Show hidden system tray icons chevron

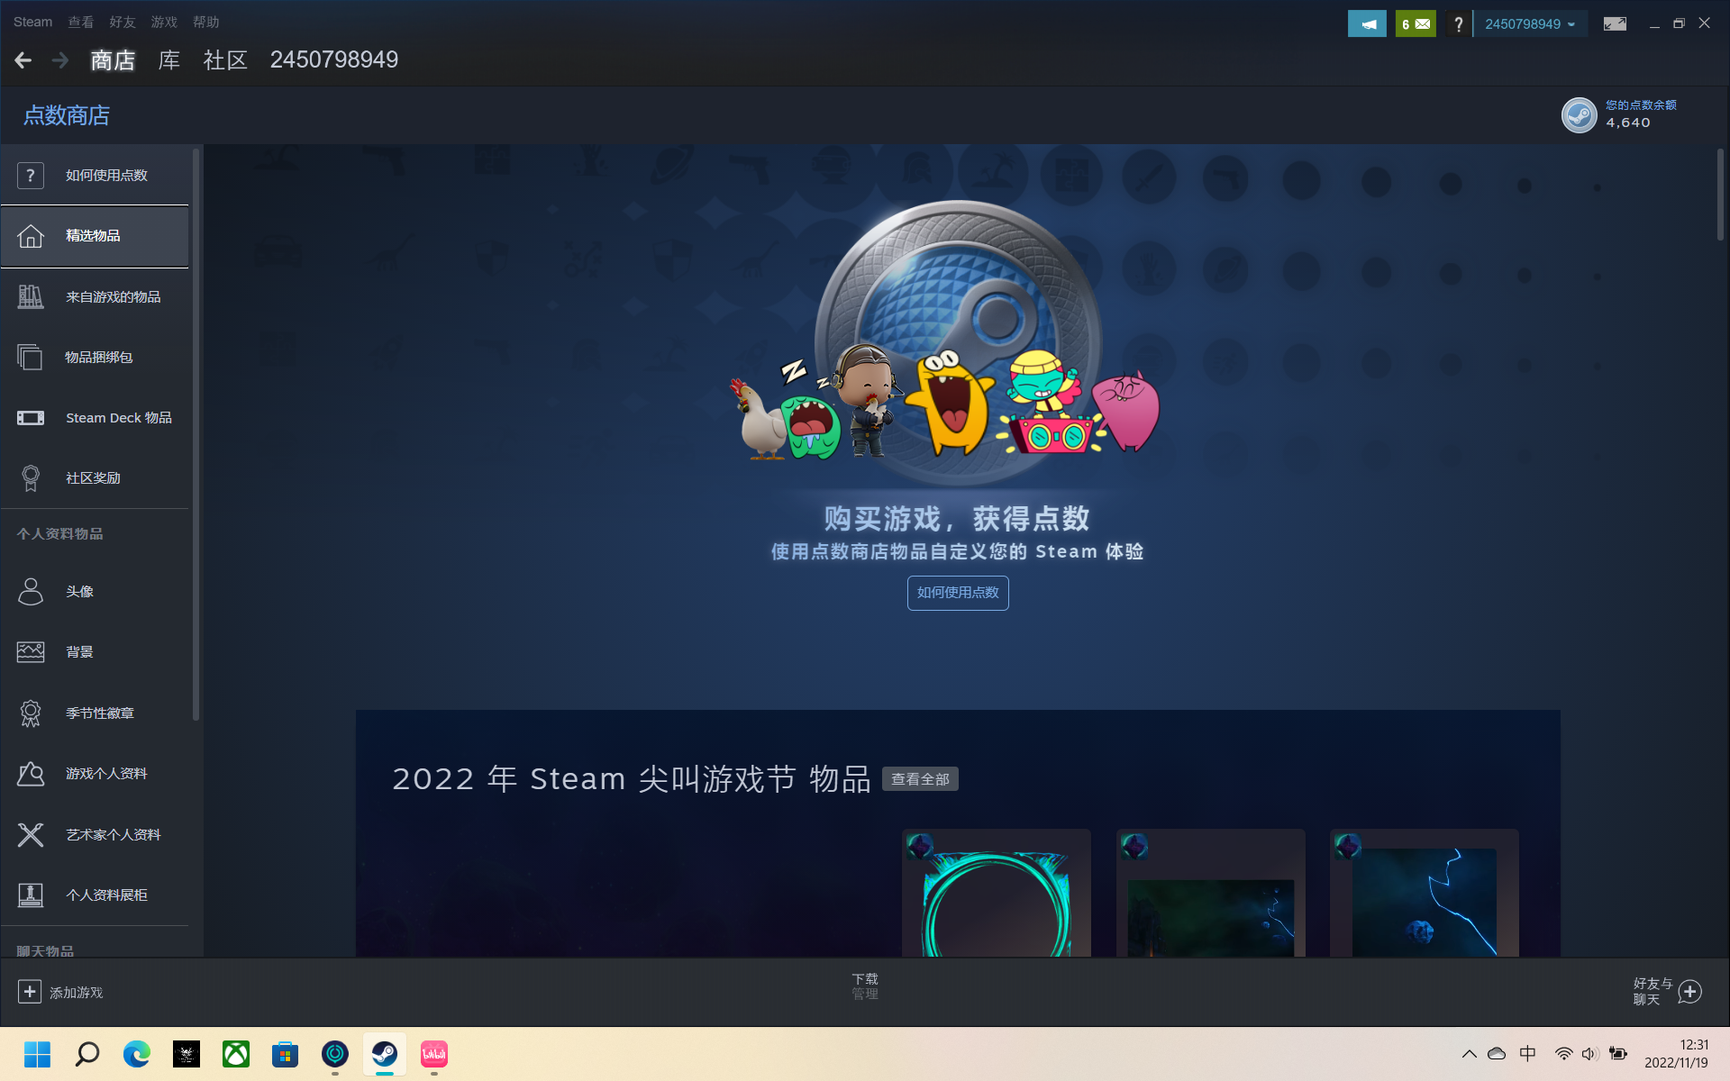[1469, 1054]
